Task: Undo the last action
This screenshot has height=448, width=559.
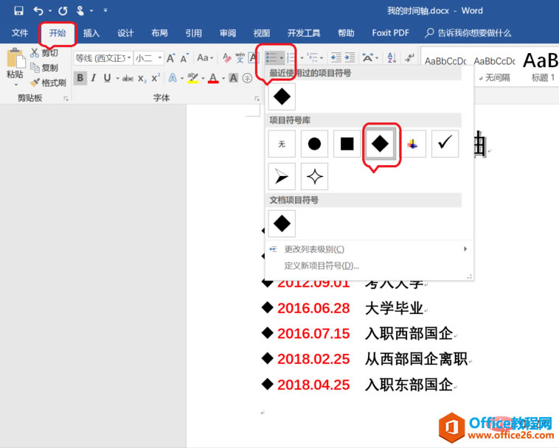Action: tap(38, 10)
